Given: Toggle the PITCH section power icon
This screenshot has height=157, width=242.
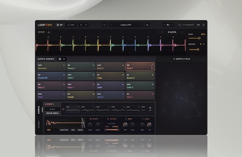Looking at the screenshot, I should [x=91, y=119].
